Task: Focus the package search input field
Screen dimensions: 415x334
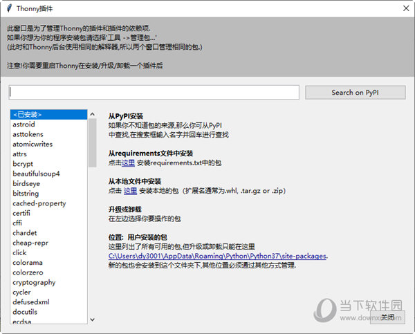Action: click(154, 93)
